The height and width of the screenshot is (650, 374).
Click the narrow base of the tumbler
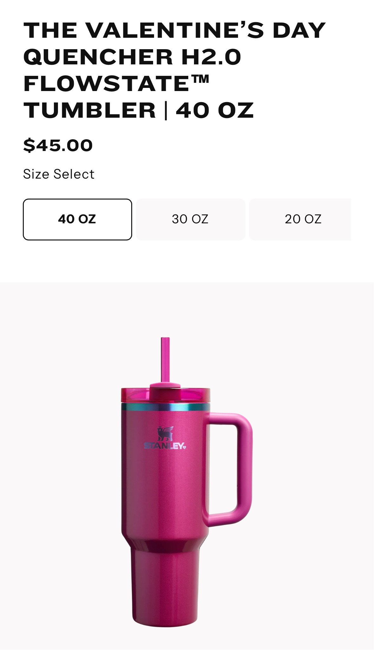[x=165, y=588]
